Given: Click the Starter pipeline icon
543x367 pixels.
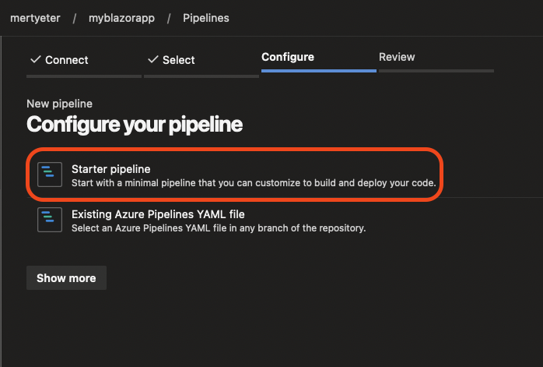Looking at the screenshot, I should pyautogui.click(x=50, y=175).
